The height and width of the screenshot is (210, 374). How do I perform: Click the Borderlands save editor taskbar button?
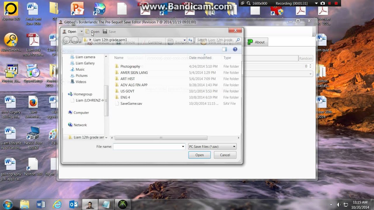[x=90, y=204]
